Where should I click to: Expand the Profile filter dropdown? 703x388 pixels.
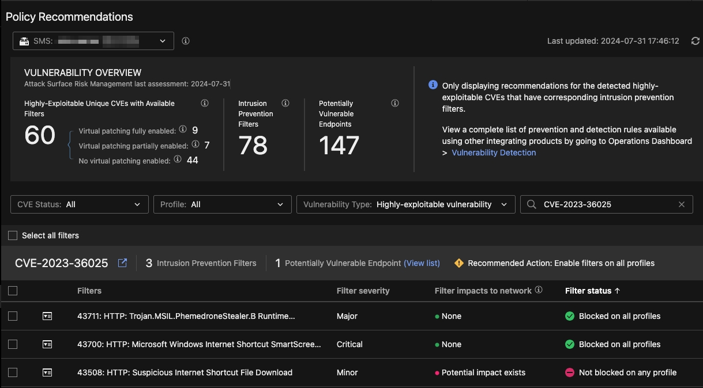(x=222, y=204)
